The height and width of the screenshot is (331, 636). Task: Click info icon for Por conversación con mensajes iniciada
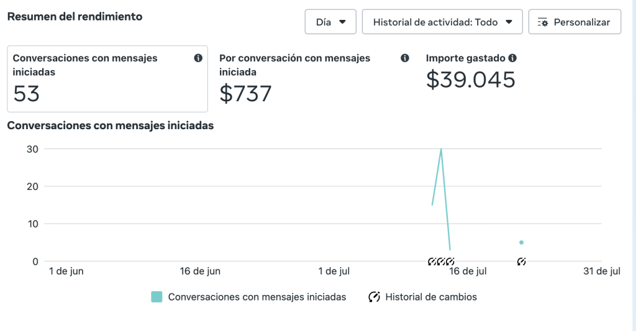(405, 58)
